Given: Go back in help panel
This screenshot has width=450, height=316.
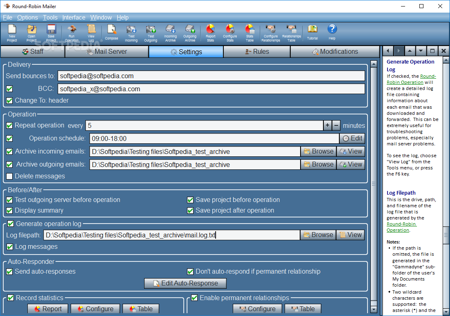Looking at the screenshot, I should pyautogui.click(x=388, y=51).
